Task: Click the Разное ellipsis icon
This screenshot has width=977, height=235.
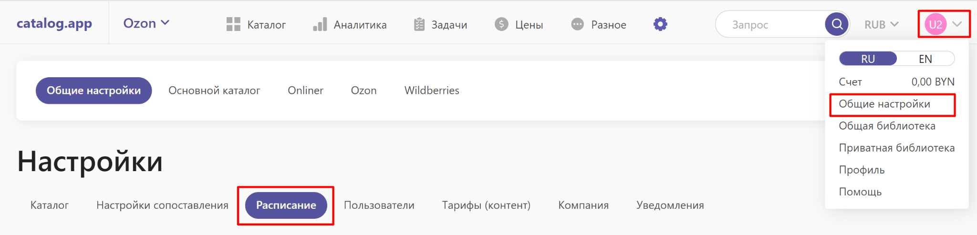Action: [577, 24]
